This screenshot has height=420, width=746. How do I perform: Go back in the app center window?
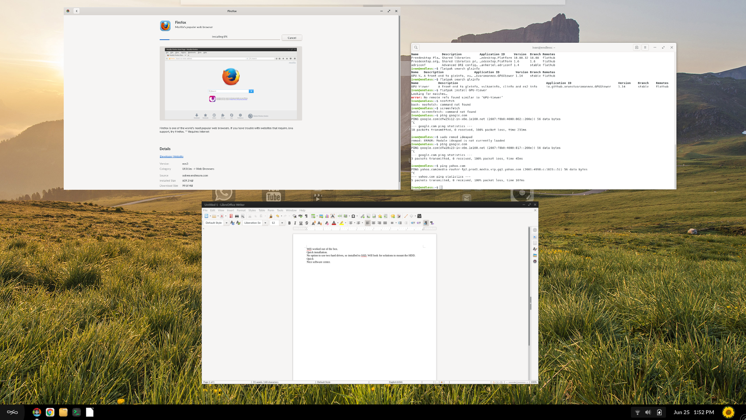pyautogui.click(x=77, y=11)
